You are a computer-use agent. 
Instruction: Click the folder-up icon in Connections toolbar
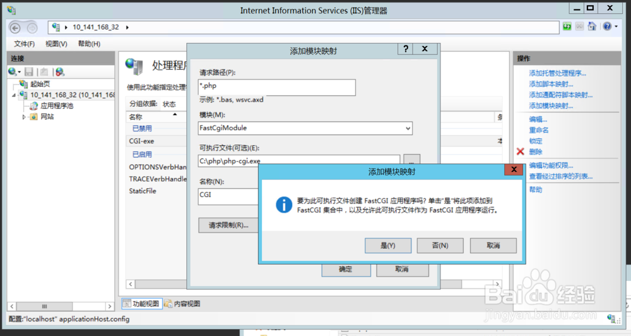coord(44,72)
